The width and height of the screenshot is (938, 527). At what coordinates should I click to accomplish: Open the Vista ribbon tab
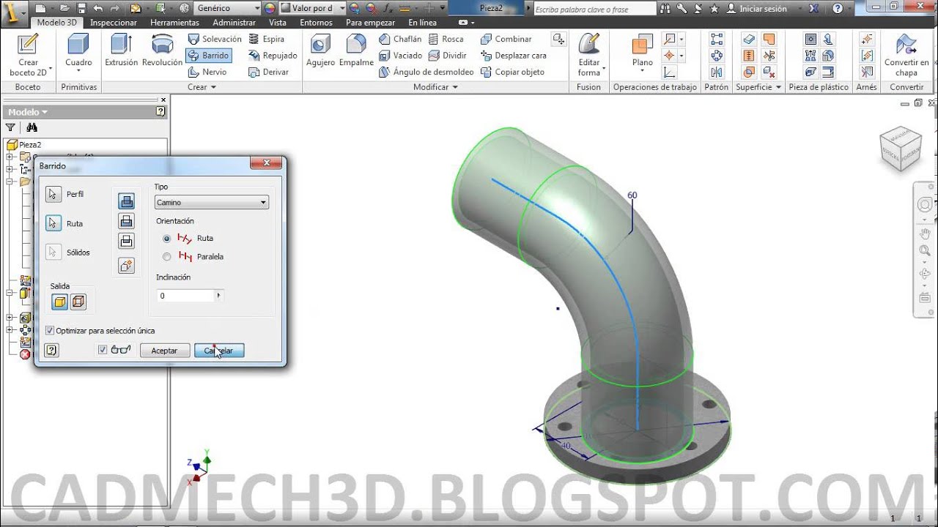pyautogui.click(x=278, y=23)
